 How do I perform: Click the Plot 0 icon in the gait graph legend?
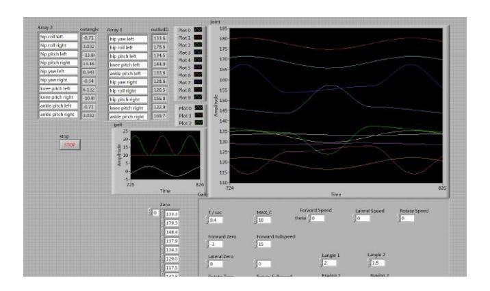coord(198,107)
